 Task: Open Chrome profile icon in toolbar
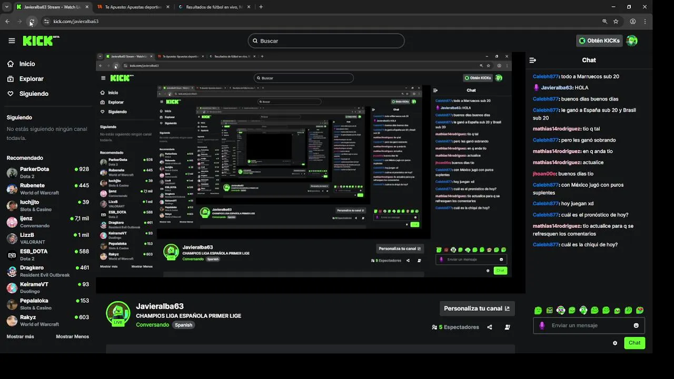click(x=632, y=21)
